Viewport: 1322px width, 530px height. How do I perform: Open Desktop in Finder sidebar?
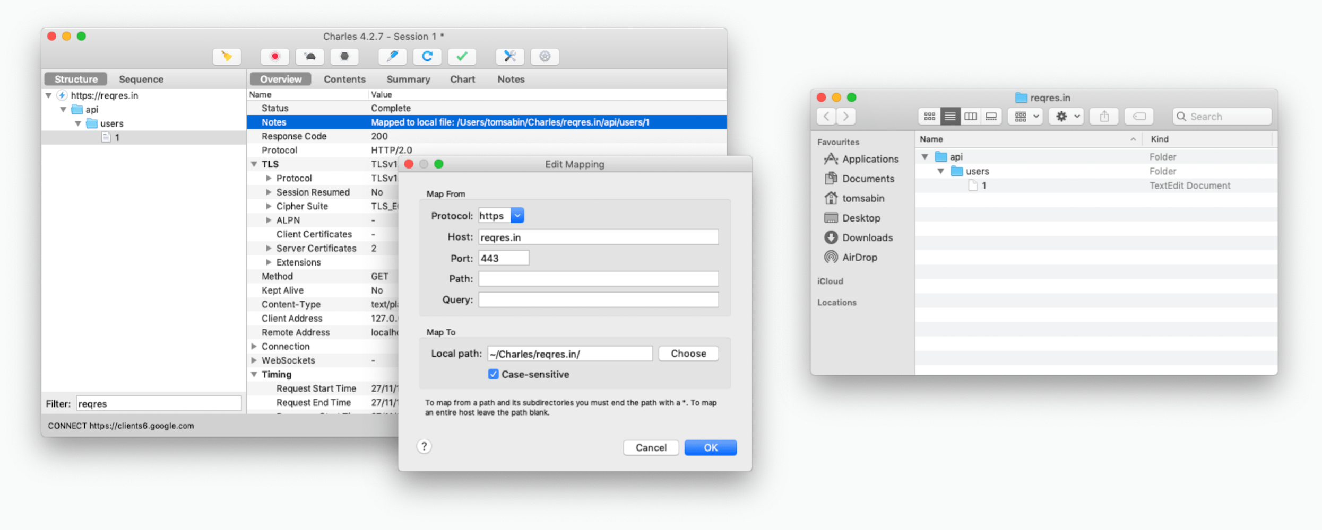coord(852,218)
